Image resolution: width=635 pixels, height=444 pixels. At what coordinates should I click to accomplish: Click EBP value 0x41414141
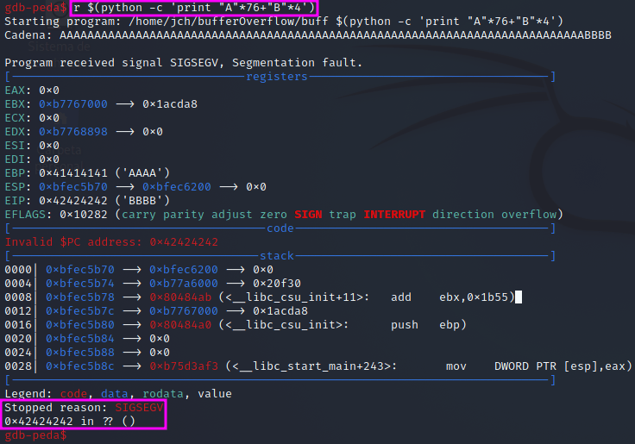[73, 173]
